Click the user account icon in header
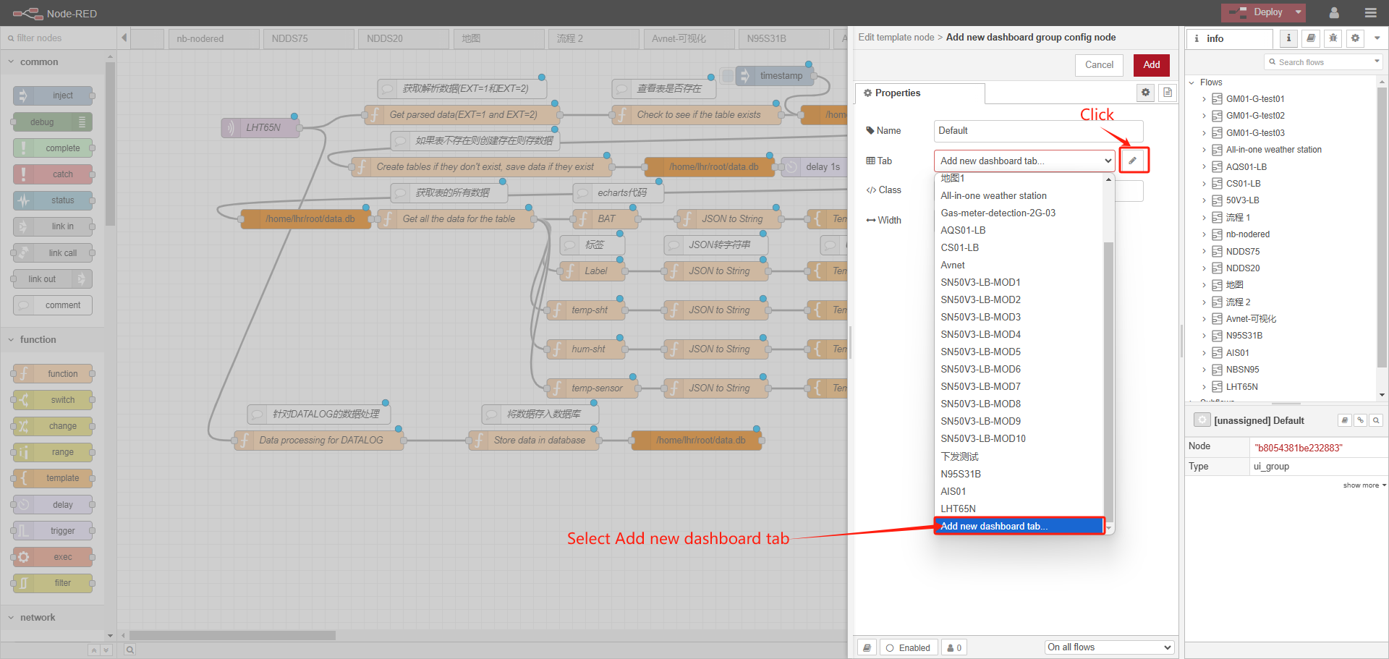 1334,13
